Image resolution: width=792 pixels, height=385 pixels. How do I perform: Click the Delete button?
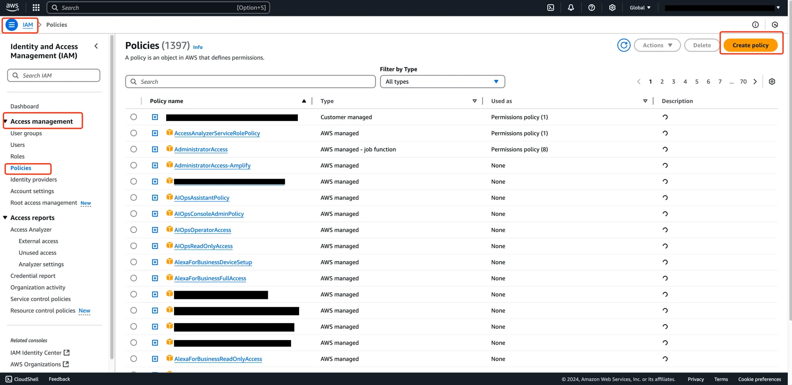702,45
